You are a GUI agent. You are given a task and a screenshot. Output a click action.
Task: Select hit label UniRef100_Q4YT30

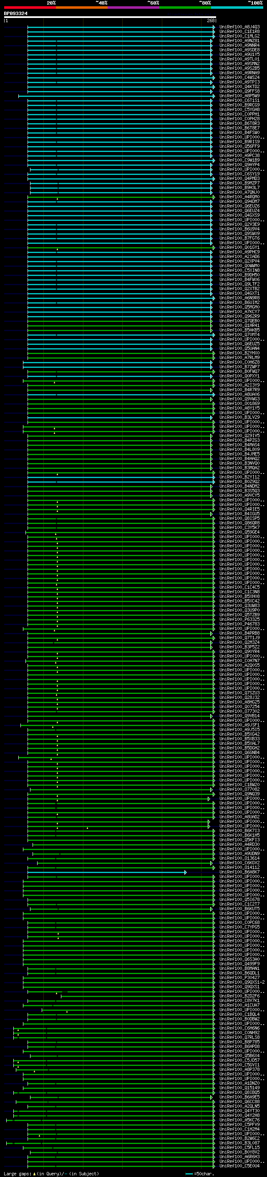tap(239, 1111)
